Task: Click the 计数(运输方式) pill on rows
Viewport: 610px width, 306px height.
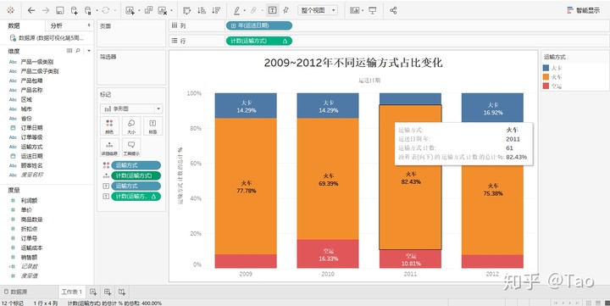Action: point(258,41)
